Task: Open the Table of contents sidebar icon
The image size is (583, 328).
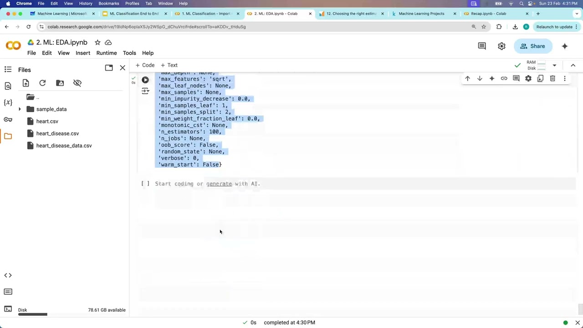Action: pyautogui.click(x=8, y=69)
